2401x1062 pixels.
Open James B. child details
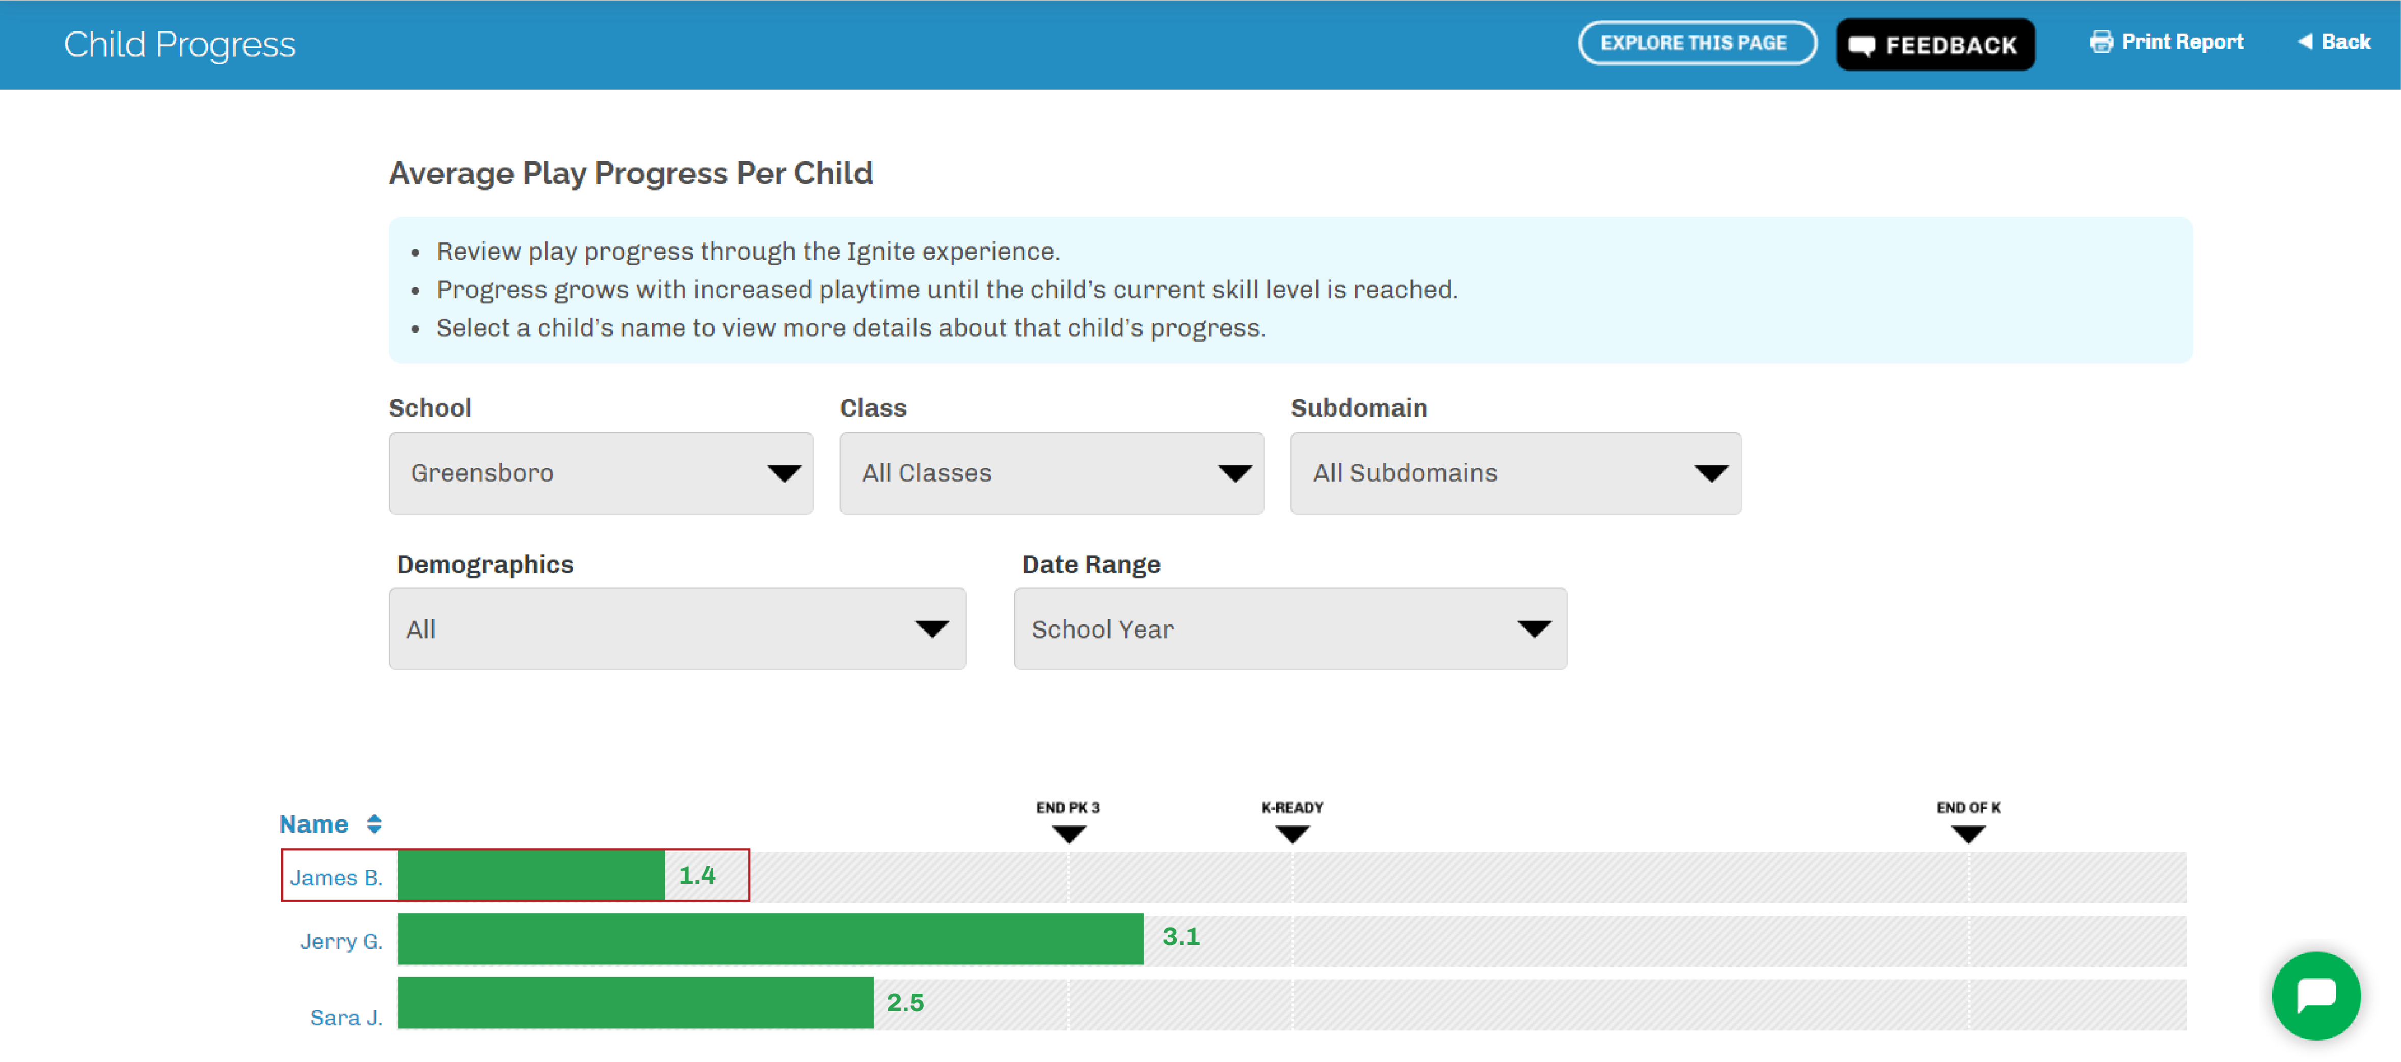(x=336, y=878)
